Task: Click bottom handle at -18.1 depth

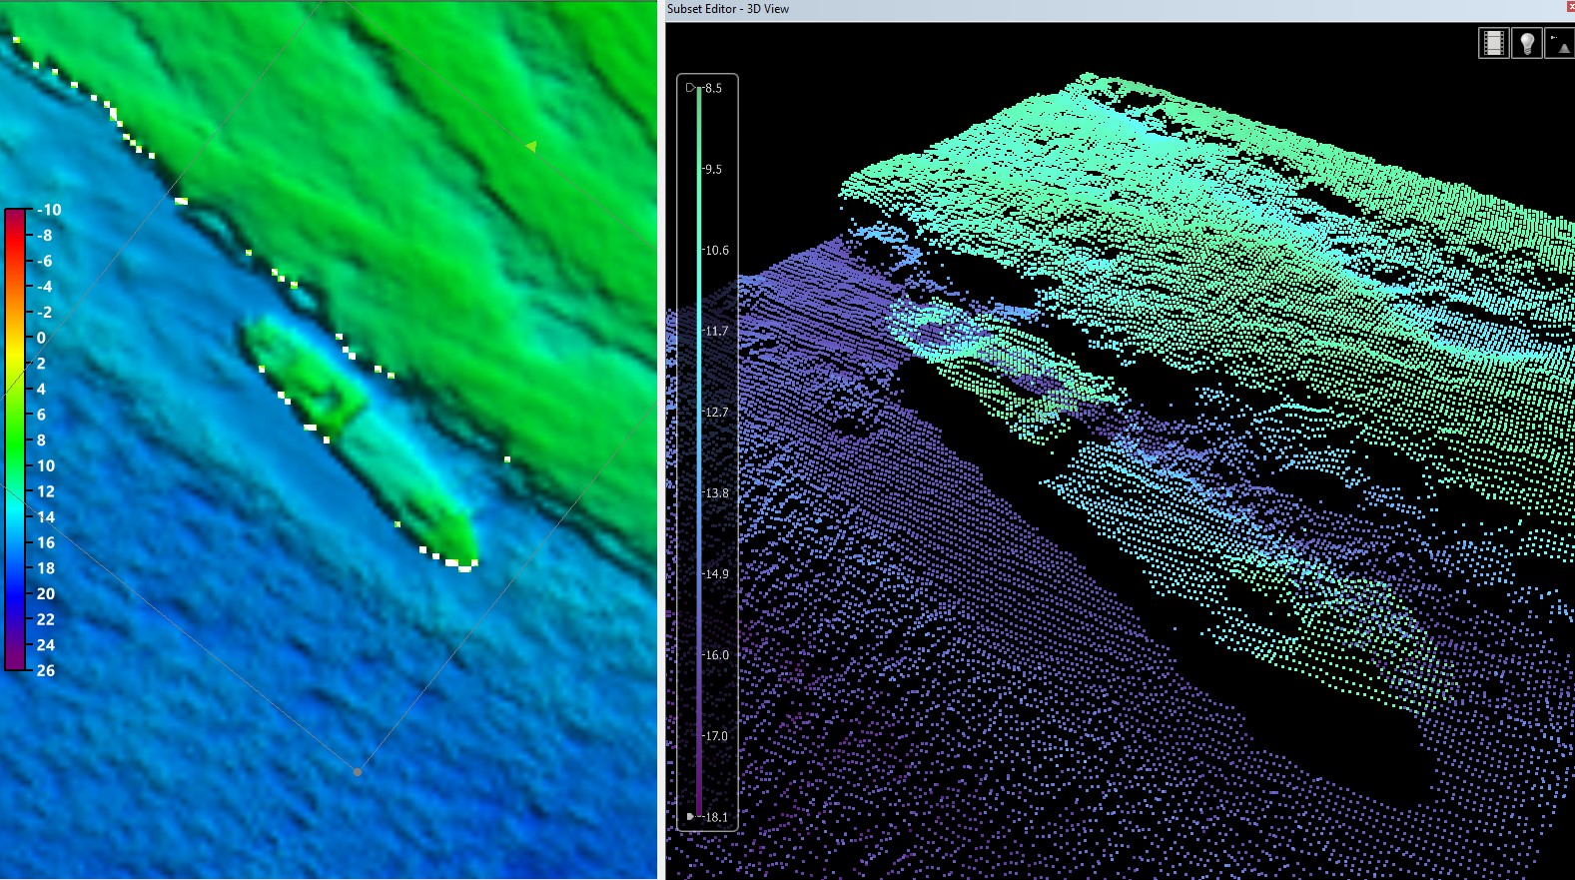Action: [691, 816]
